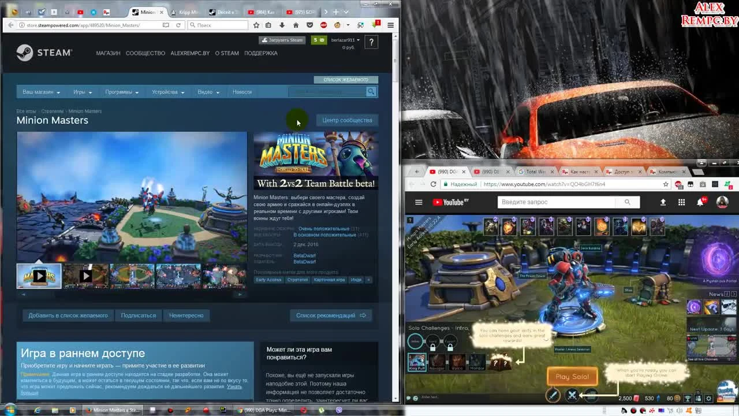Viewport: 739px width, 416px height.
Task: Toggle reader view in Firefox address bar
Action: 166,25
